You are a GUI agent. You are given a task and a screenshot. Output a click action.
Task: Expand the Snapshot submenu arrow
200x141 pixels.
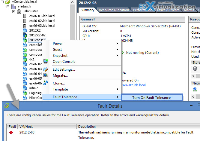118,56
